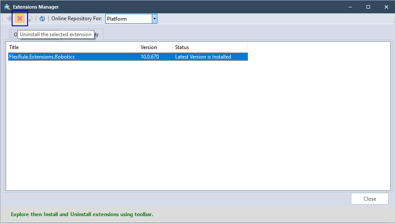The width and height of the screenshot is (395, 223).
Task: Open the Online Repository For Platform dropdown
Action: point(154,19)
